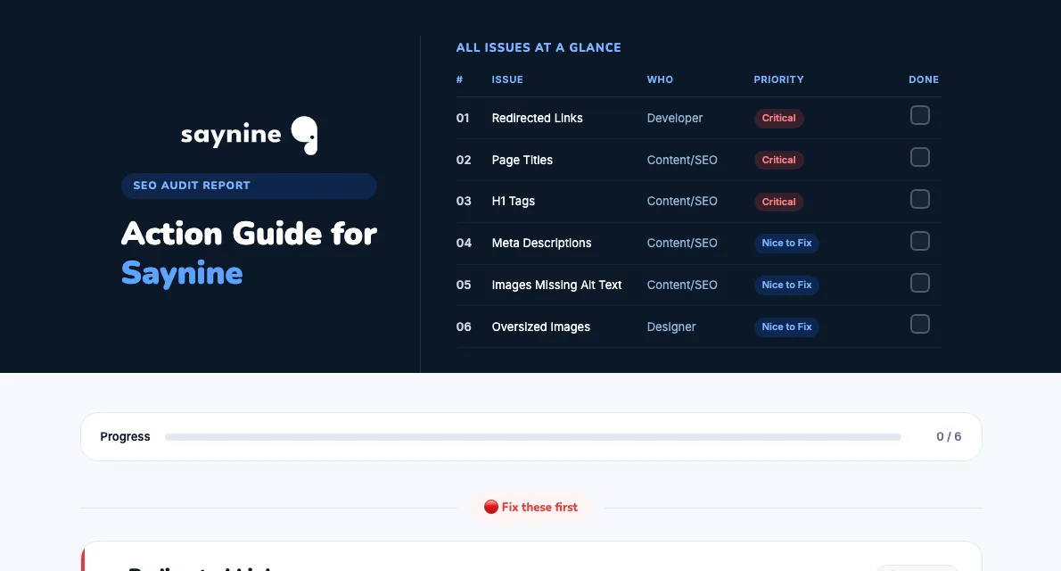Click Designer in the Who column
This screenshot has width=1061, height=571.
[x=671, y=327]
